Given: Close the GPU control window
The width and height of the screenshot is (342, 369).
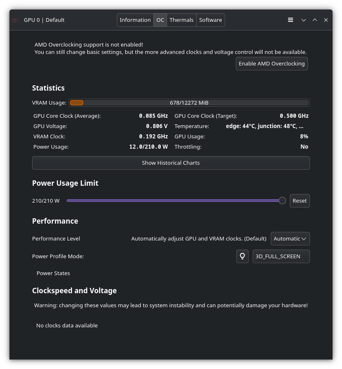Looking at the screenshot, I should pos(326,20).
